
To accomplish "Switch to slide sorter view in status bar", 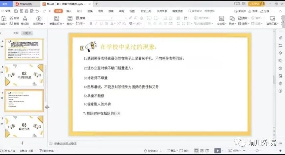I will coord(203,151).
